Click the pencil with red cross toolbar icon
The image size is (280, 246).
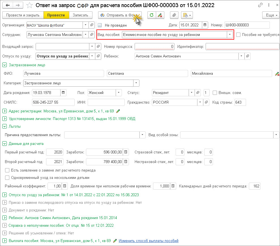pyautogui.click(x=160, y=15)
